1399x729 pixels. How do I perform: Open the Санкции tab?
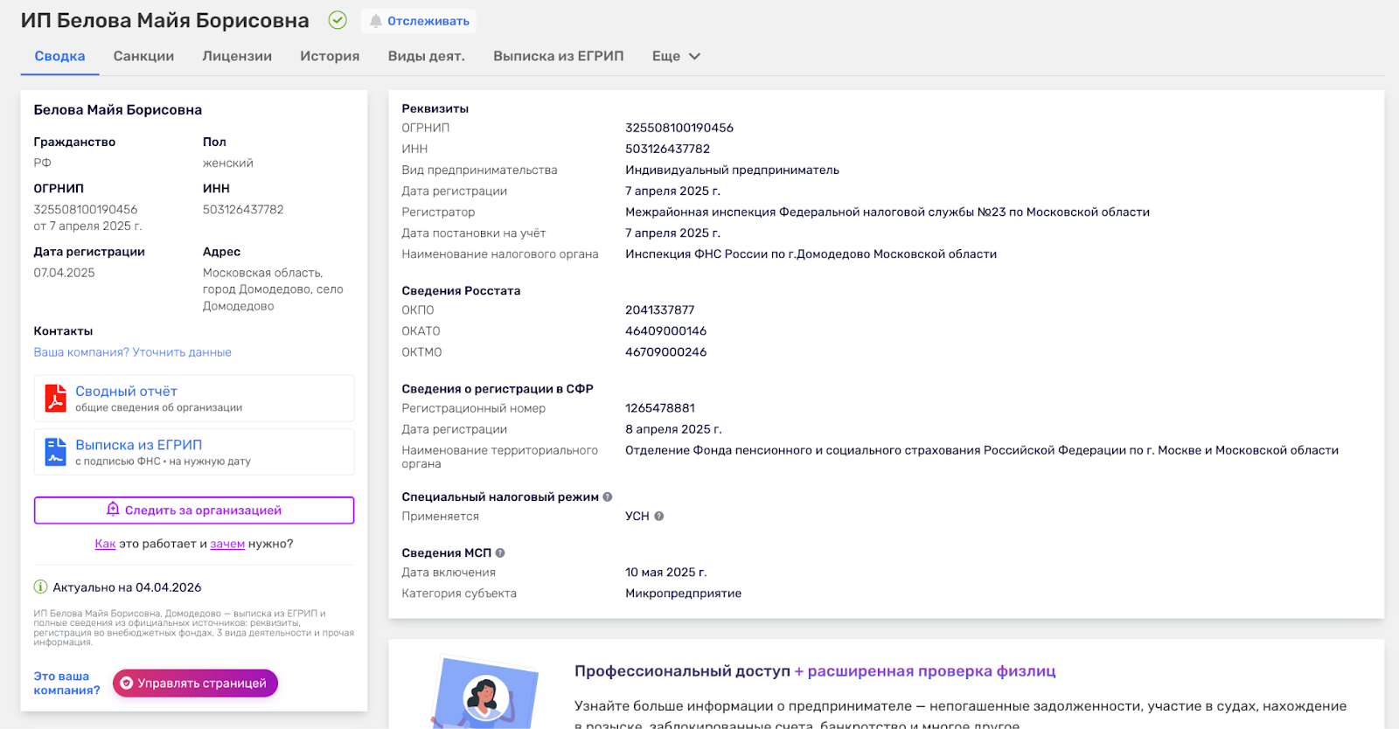tap(143, 56)
